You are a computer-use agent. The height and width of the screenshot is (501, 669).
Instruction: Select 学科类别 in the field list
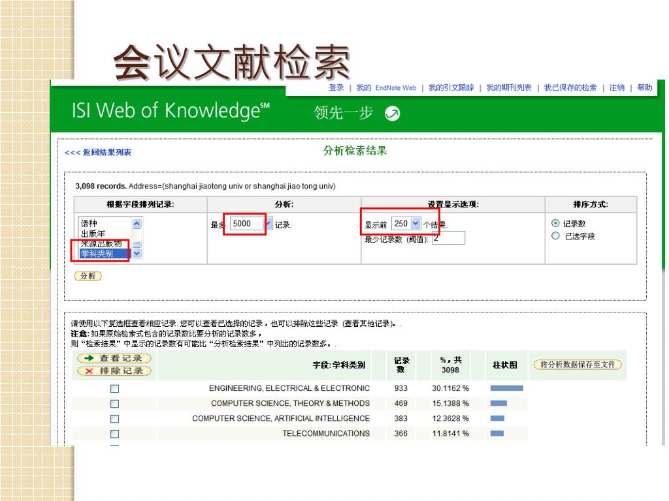pos(105,254)
